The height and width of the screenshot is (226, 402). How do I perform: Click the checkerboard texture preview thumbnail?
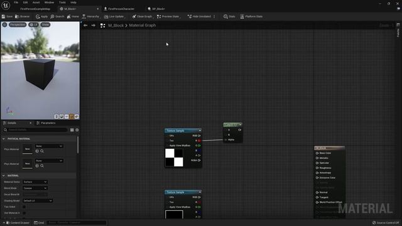(x=174, y=158)
